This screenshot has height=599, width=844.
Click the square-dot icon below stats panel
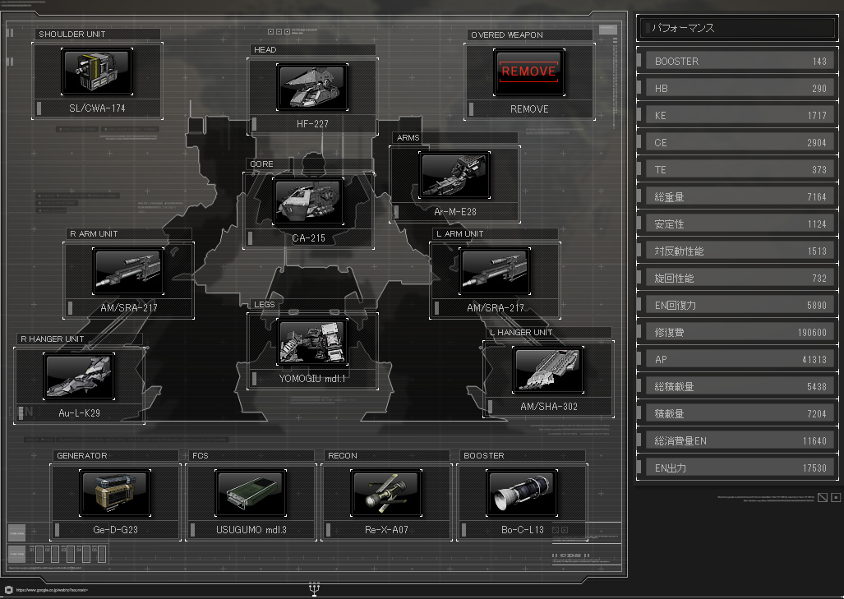pyautogui.click(x=836, y=497)
